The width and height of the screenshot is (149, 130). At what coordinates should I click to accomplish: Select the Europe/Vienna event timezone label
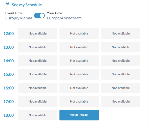click(x=19, y=18)
